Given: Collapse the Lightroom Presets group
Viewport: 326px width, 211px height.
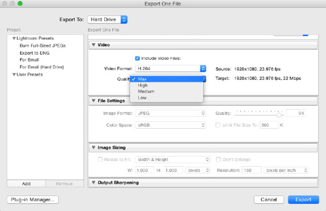Looking at the screenshot, I should 14,39.
